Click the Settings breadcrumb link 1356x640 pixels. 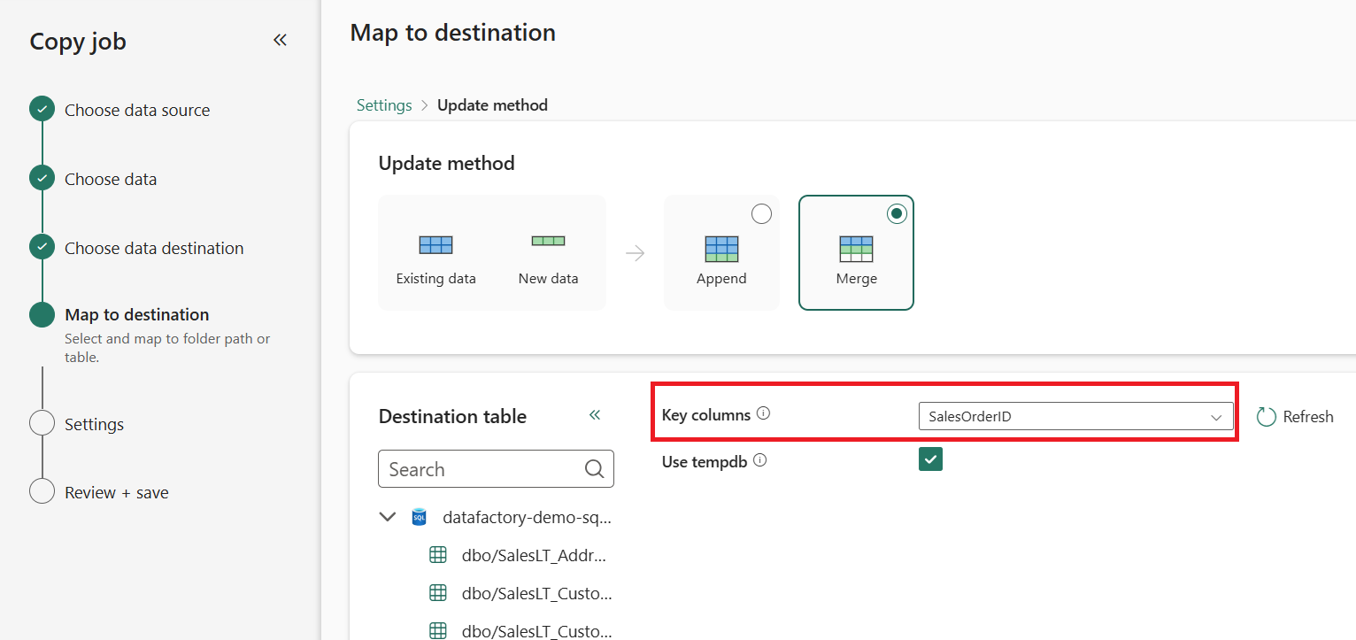point(384,105)
